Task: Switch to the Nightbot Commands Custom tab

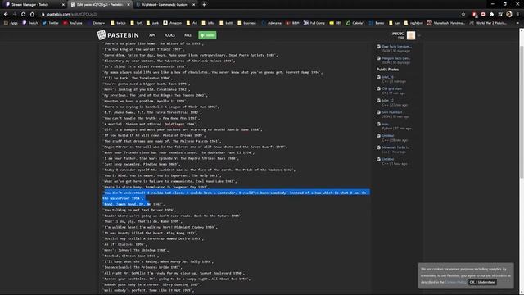Action: coord(165,5)
